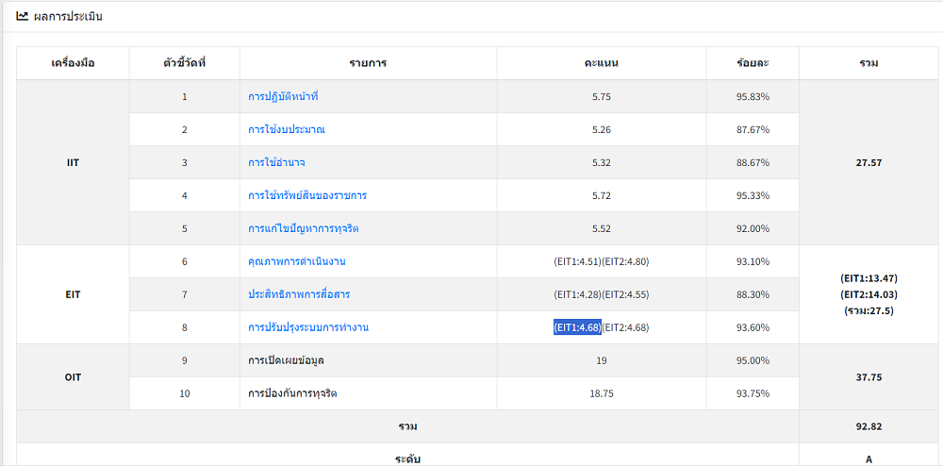Open the การปรับปรุงระบบการทำงาน link
The height and width of the screenshot is (467, 943).
308,328
